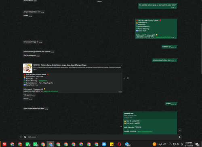Click the 'Buruan' message bubble

point(27,99)
